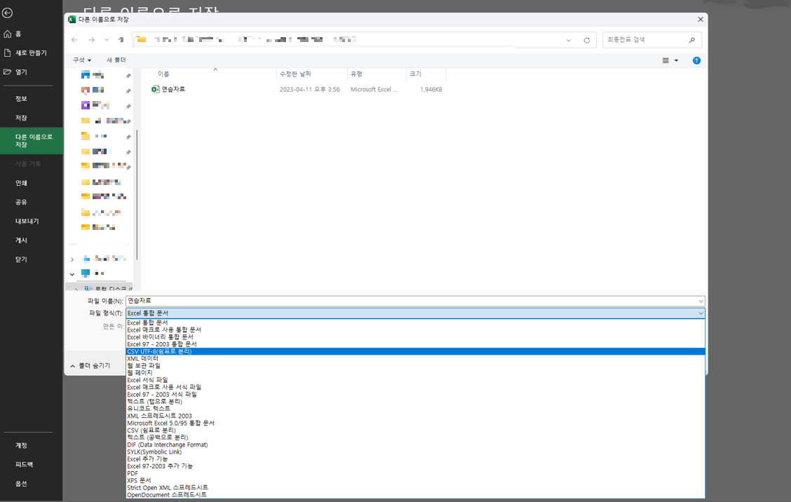The width and height of the screenshot is (791, 502).
Task: Hide folders with 폴더 숨기기
Action: pyautogui.click(x=90, y=366)
